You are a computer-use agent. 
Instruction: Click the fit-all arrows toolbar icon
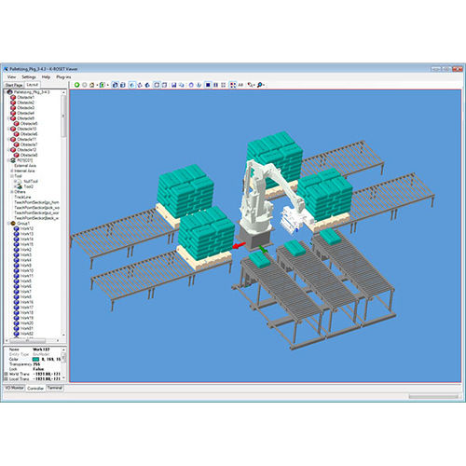click(233, 85)
